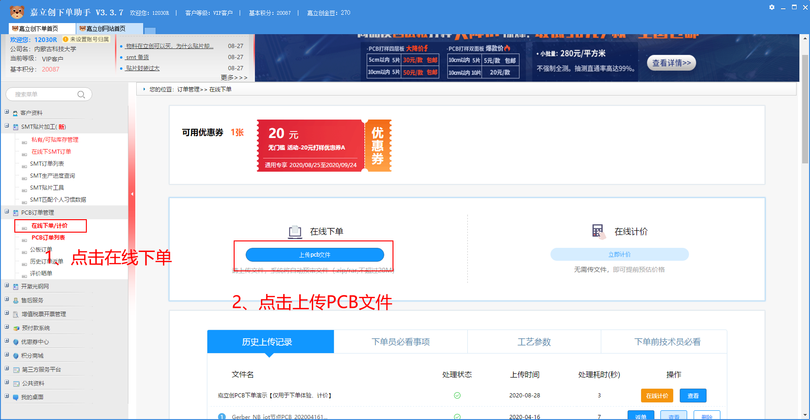Click the small blank new tab button

pos(150,31)
